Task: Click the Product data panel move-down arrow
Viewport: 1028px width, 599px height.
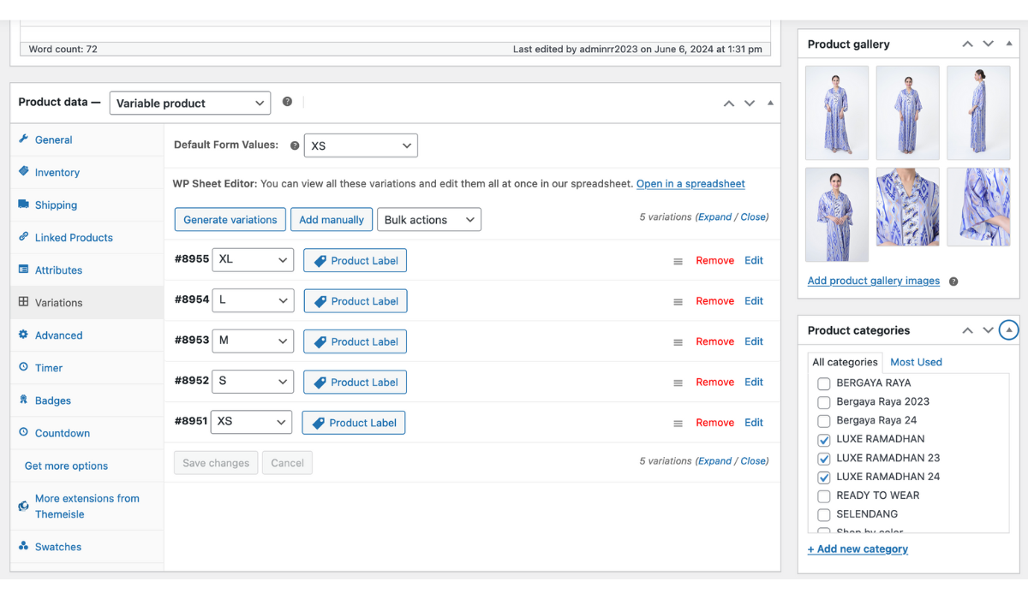Action: (750, 103)
